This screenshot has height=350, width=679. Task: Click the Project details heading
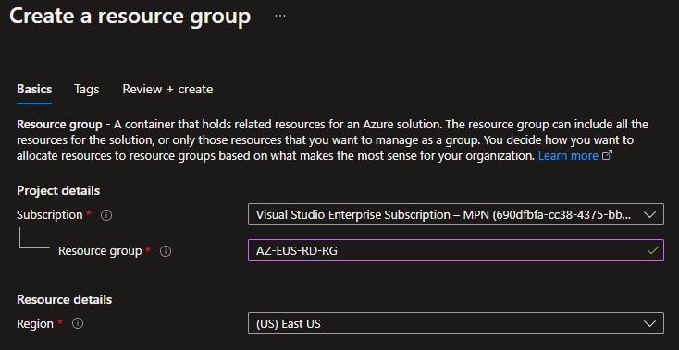[58, 190]
